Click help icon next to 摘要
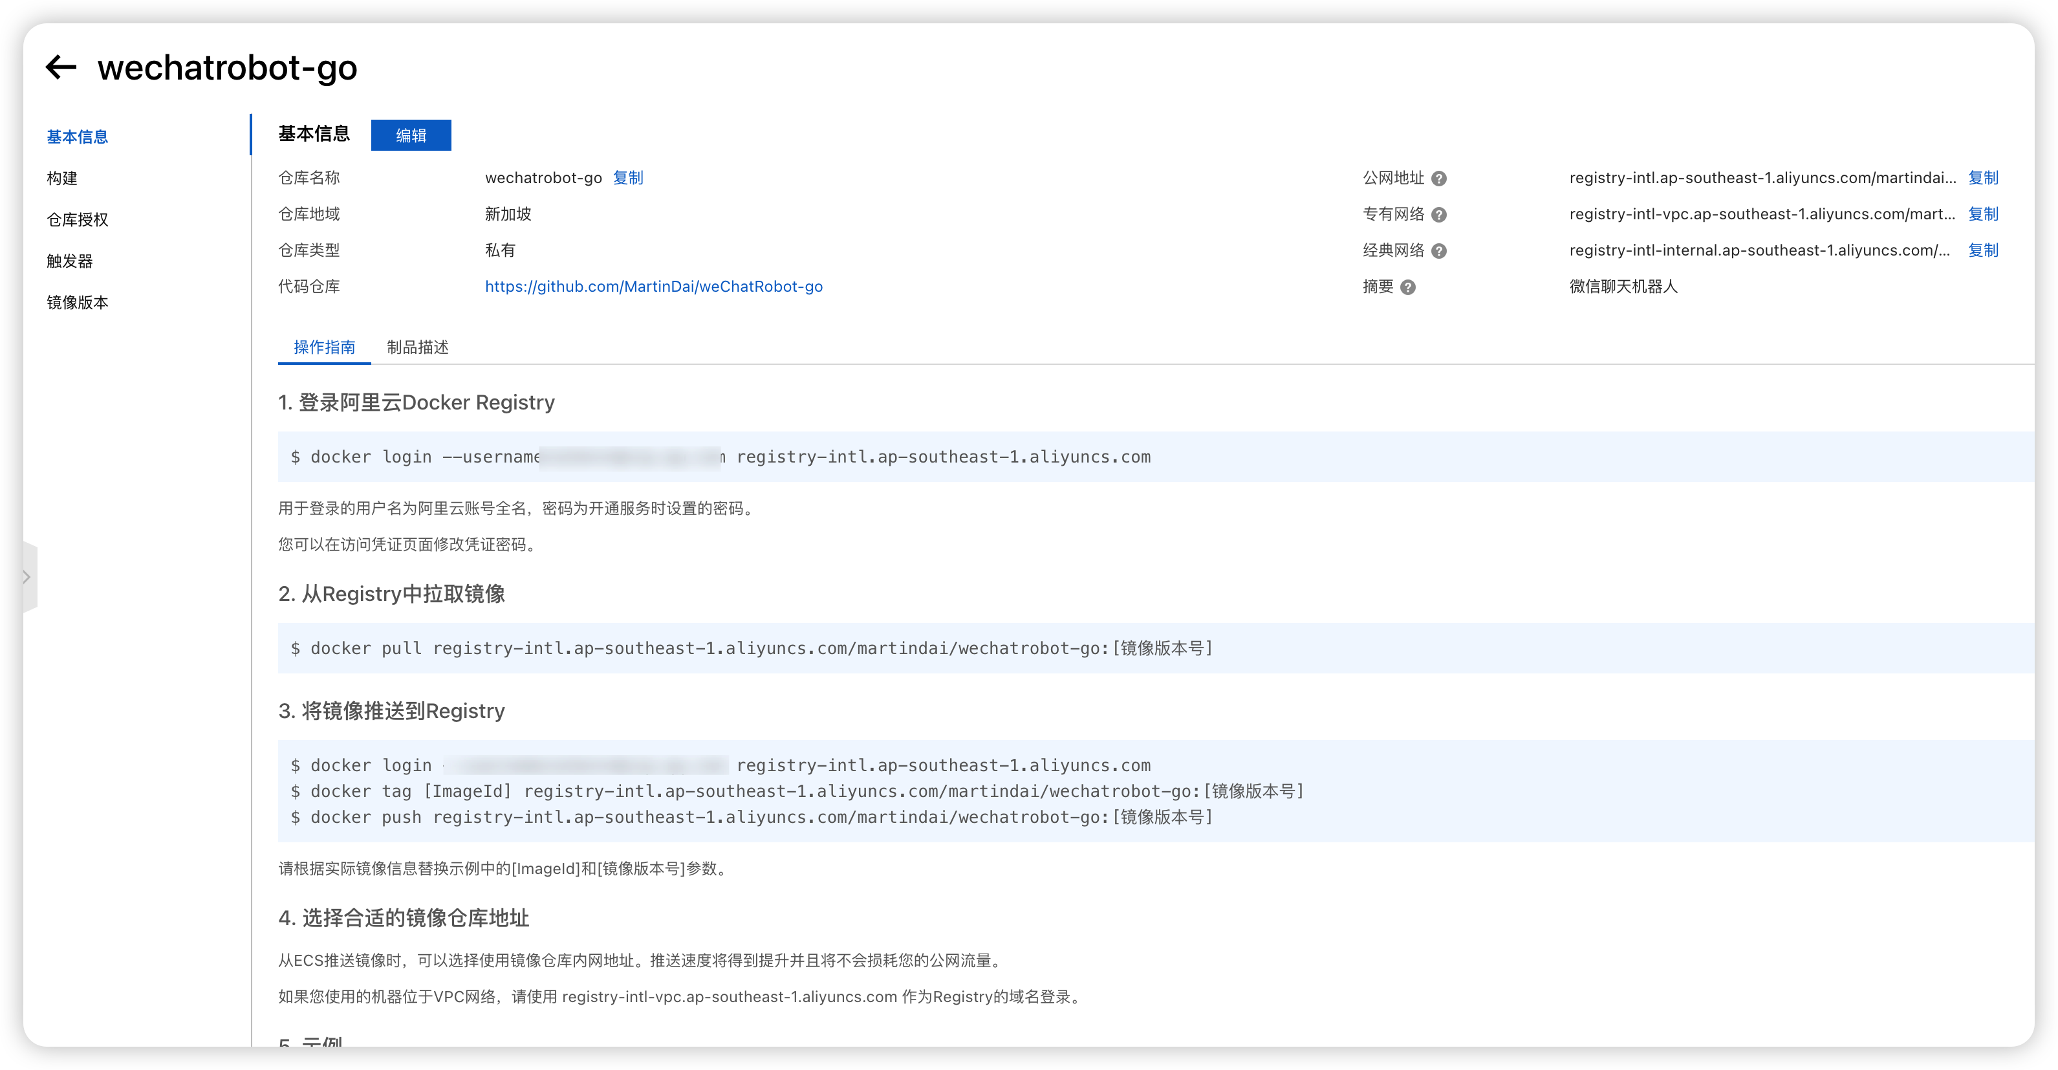The height and width of the screenshot is (1070, 2058). coord(1409,288)
